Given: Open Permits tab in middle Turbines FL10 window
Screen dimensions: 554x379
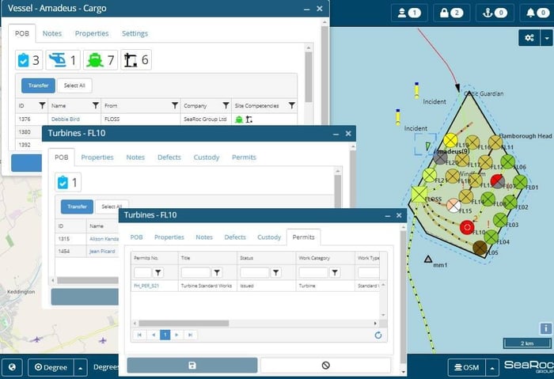Looking at the screenshot, I should [244, 157].
